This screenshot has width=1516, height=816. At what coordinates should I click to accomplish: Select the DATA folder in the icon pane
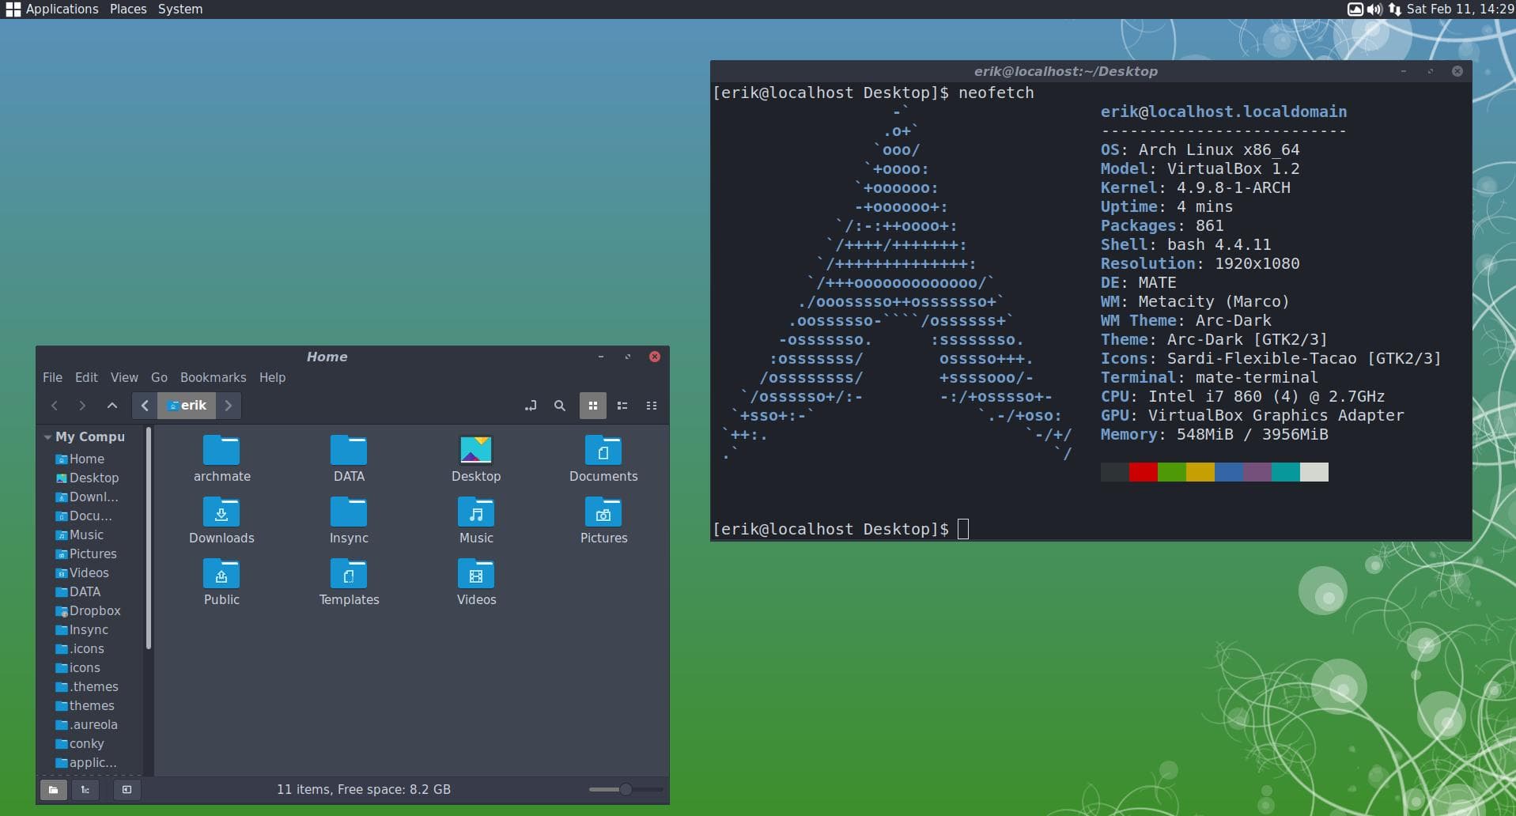tap(349, 459)
